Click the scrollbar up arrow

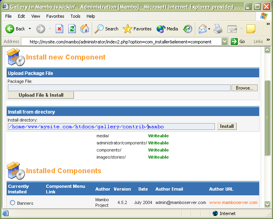coord(267,50)
